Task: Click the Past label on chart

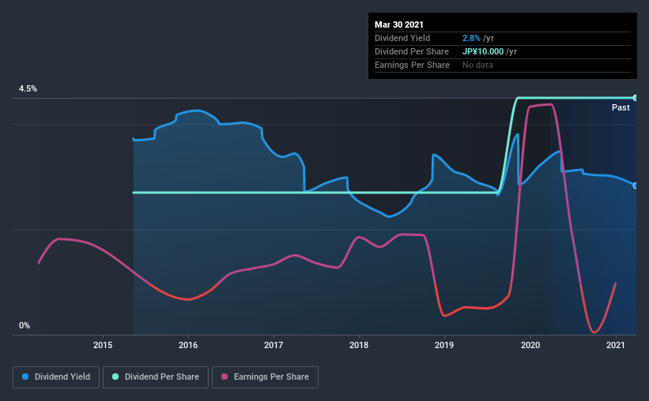Action: (x=621, y=107)
